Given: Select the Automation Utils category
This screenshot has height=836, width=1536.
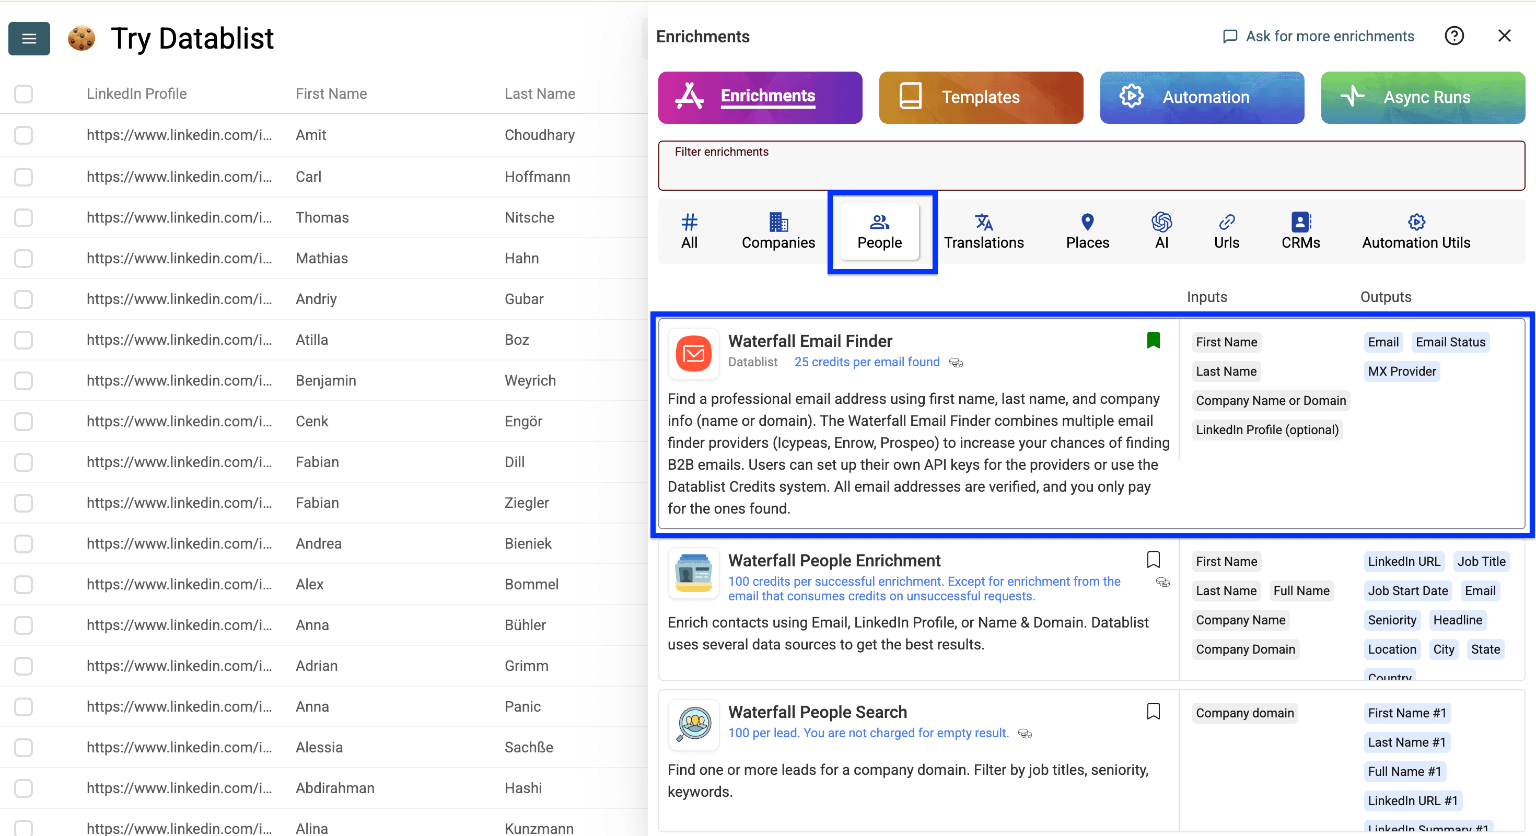Looking at the screenshot, I should point(1415,231).
